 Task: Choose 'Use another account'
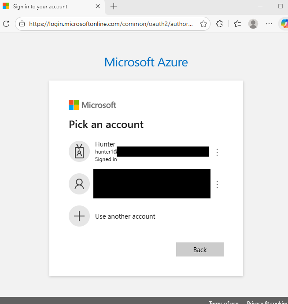point(125,216)
